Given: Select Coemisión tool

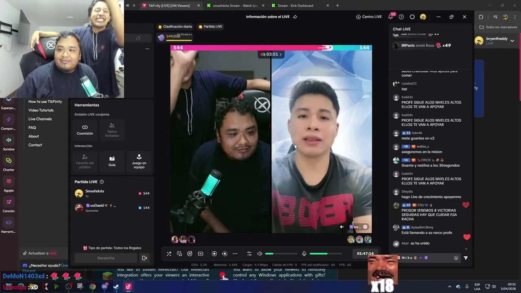Looking at the screenshot, I should coord(85,129).
